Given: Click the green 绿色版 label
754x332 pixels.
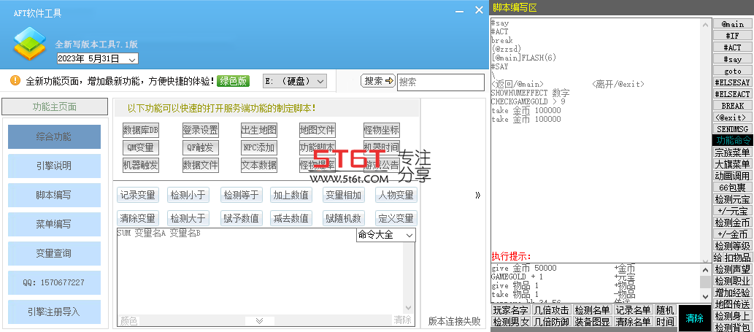Looking at the screenshot, I should [234, 81].
